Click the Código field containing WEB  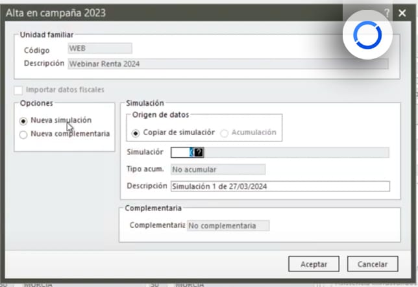click(100, 48)
